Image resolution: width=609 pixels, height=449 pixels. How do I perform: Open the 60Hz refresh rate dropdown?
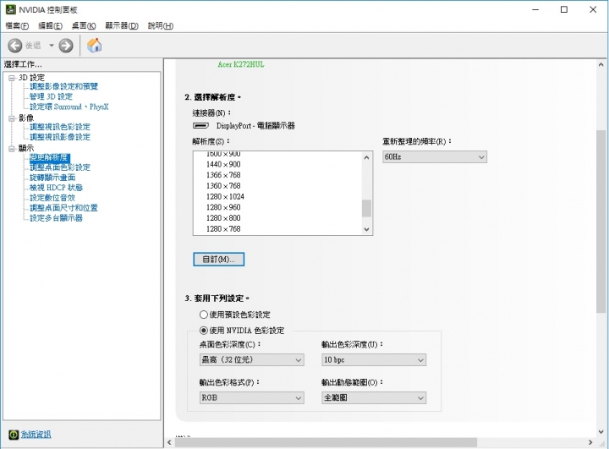tap(435, 157)
